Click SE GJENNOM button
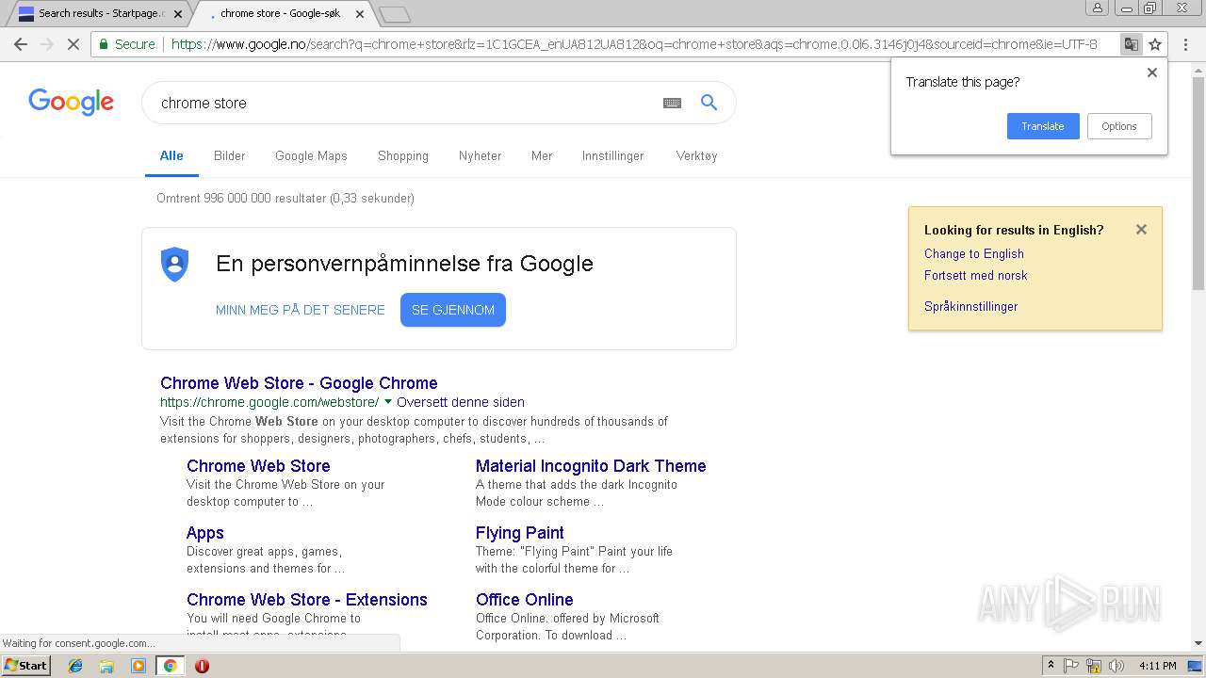This screenshot has height=678, width=1206. [453, 310]
